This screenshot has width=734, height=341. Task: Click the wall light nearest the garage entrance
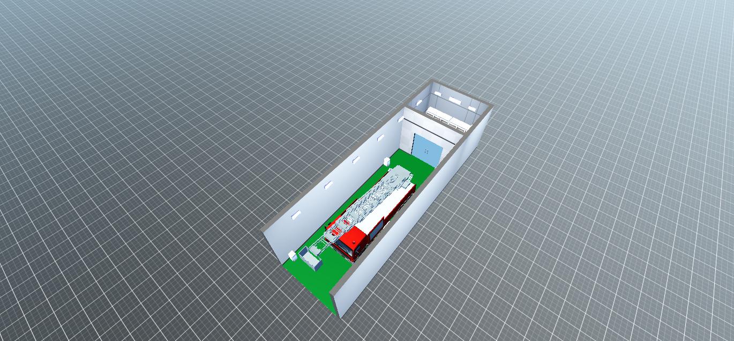(295, 215)
